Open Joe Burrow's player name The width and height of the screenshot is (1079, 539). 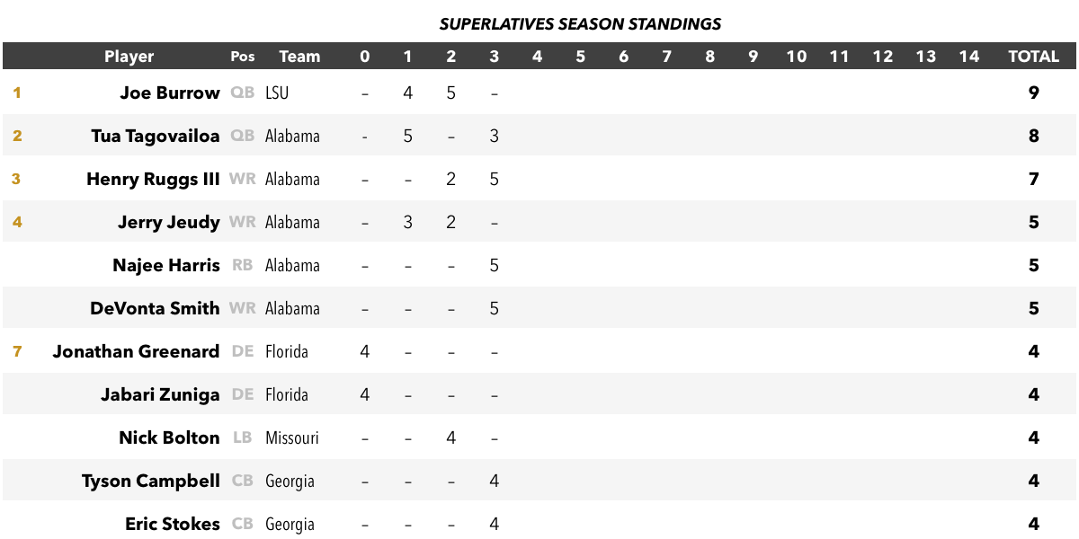170,93
